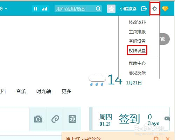The image size is (175, 140).
Task: Expand the top-left dropdown arrow
Action: point(6,9)
